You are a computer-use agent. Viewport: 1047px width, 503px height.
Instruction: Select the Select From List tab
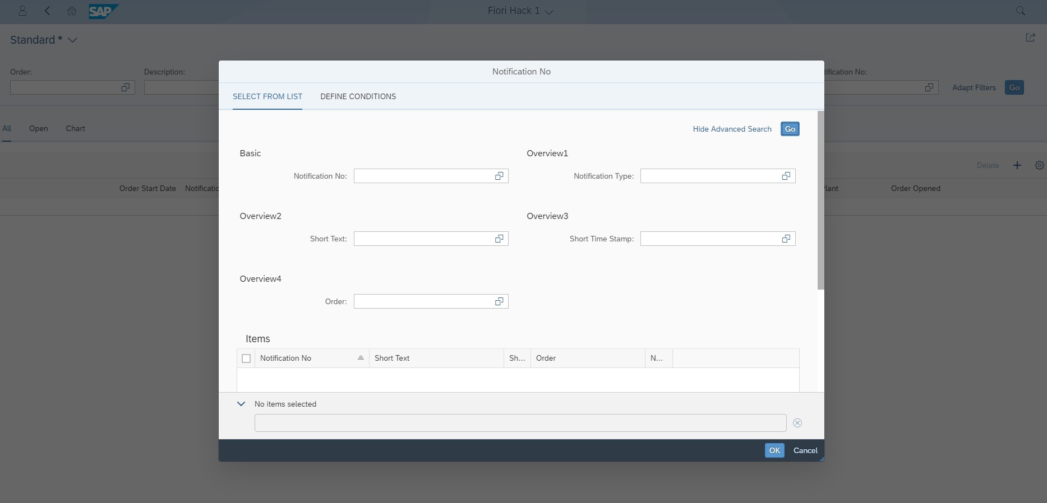click(267, 96)
